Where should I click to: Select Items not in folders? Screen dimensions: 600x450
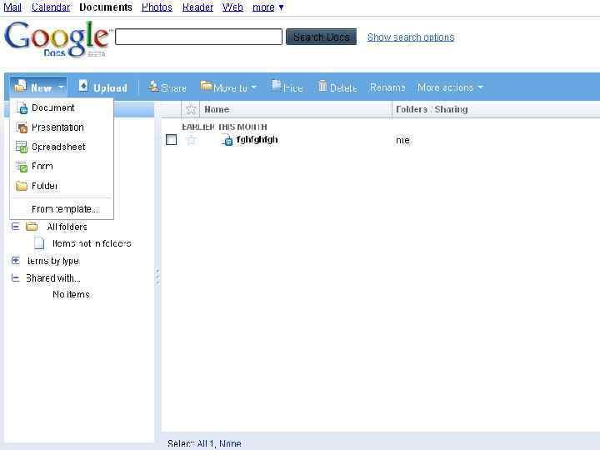click(x=92, y=243)
